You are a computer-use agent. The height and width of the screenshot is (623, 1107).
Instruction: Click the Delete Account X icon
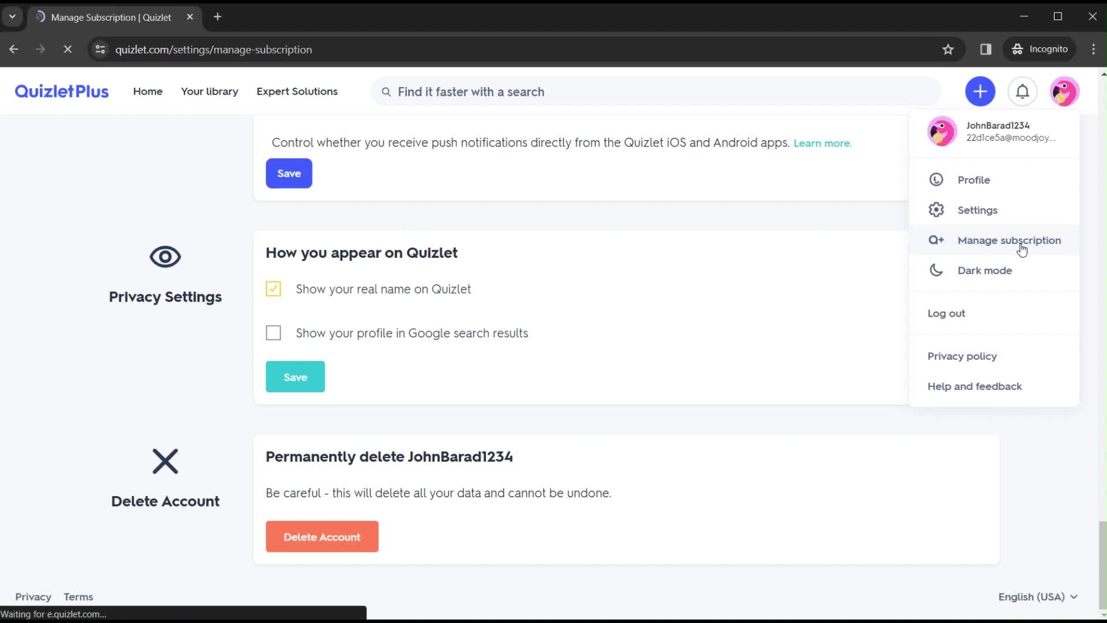click(x=164, y=461)
